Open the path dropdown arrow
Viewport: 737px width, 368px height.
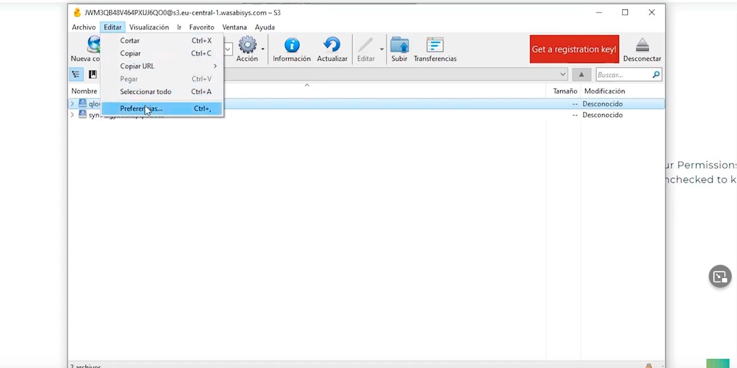pyautogui.click(x=563, y=74)
